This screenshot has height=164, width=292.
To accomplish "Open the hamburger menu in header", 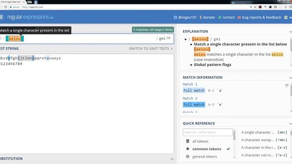I will click(x=1, y=17).
